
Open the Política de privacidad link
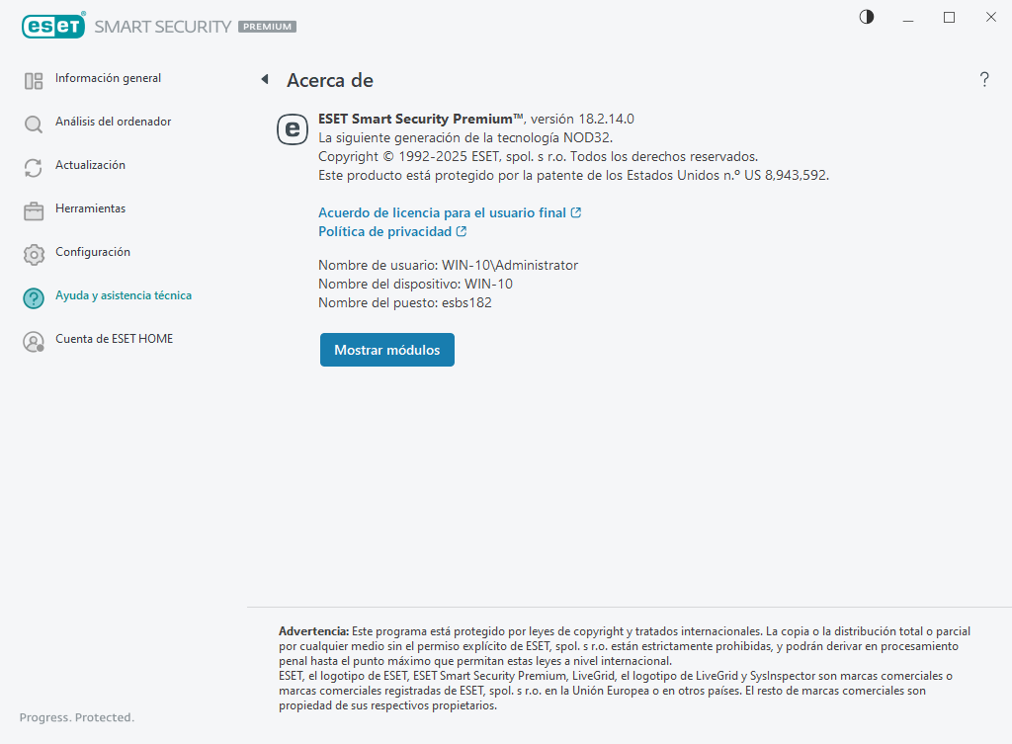coord(385,231)
